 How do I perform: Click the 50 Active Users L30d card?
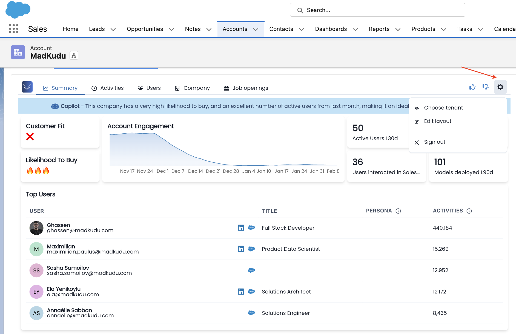[378, 133]
